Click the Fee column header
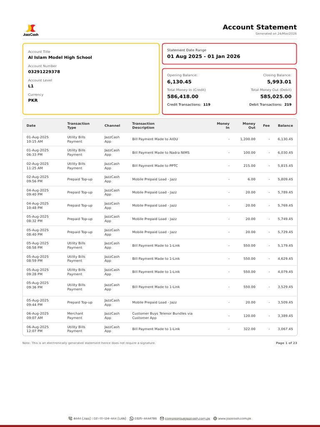Viewport: 320px width, 427px height. (266, 126)
